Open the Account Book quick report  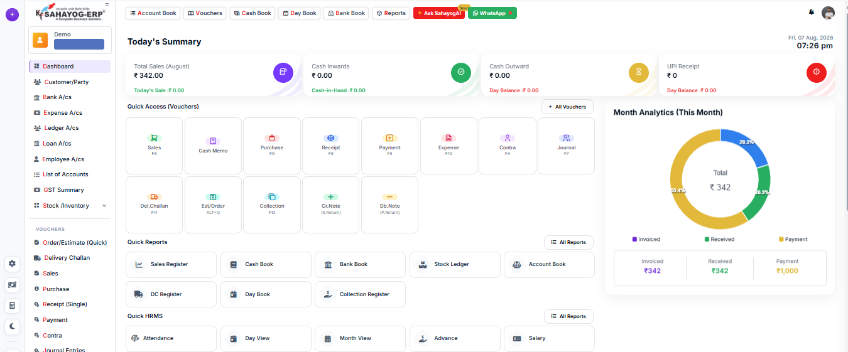pyautogui.click(x=549, y=264)
